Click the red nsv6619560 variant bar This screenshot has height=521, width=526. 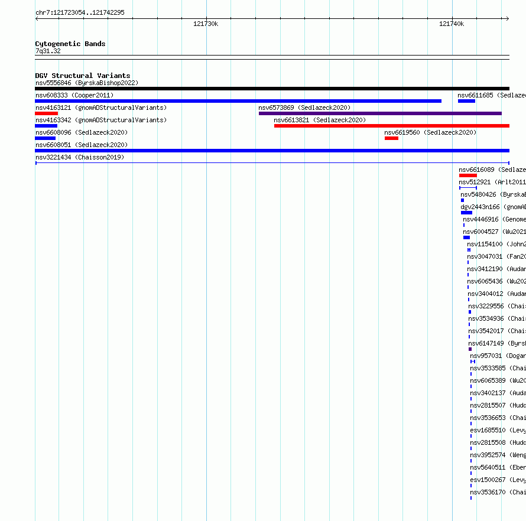[x=391, y=138]
